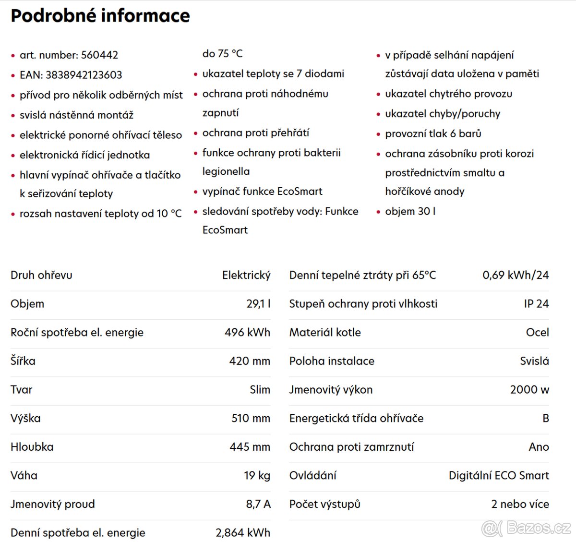
Task: Click the 'Energetická třída ohřívače' label
Action: (356, 419)
